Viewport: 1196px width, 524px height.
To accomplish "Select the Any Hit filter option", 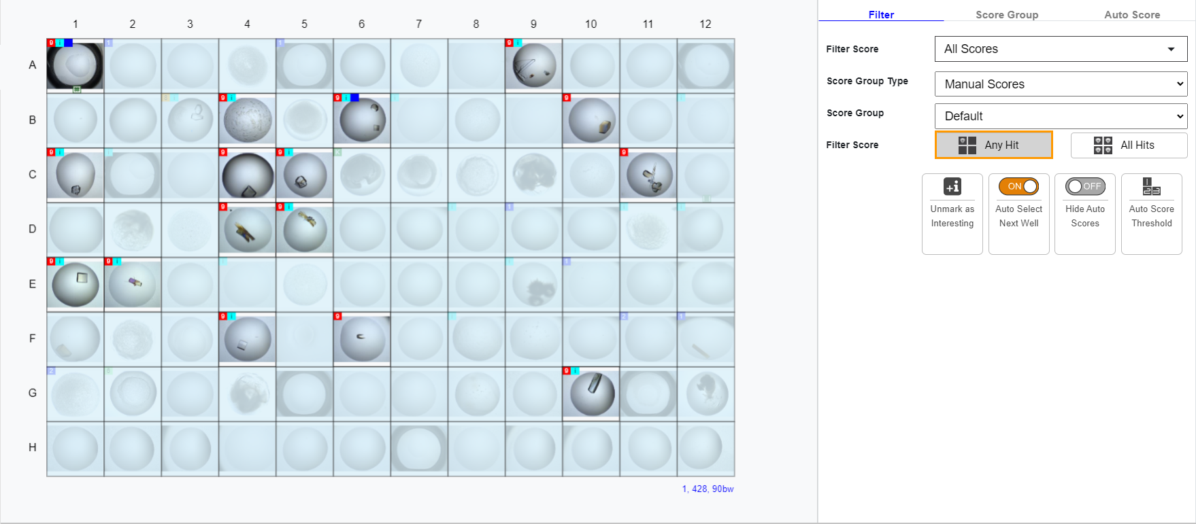I will (x=993, y=145).
